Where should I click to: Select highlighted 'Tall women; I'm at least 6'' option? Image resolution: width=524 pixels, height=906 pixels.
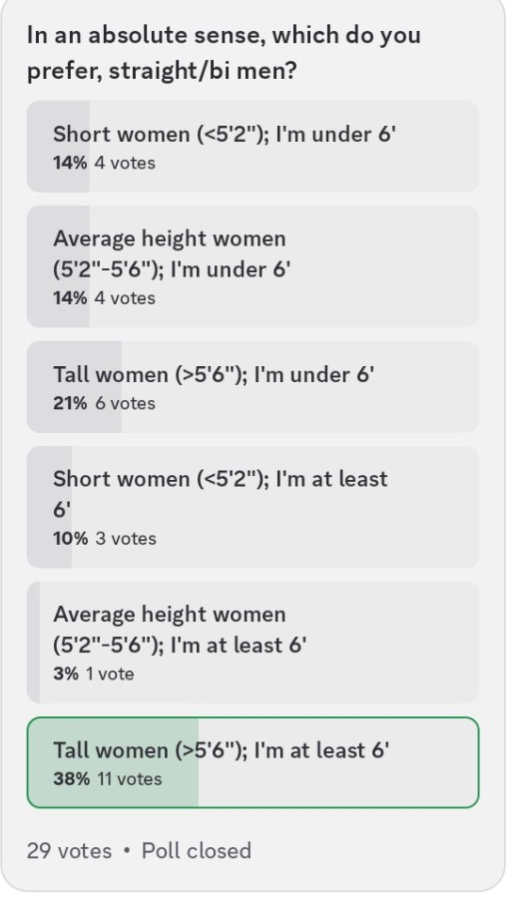click(253, 762)
